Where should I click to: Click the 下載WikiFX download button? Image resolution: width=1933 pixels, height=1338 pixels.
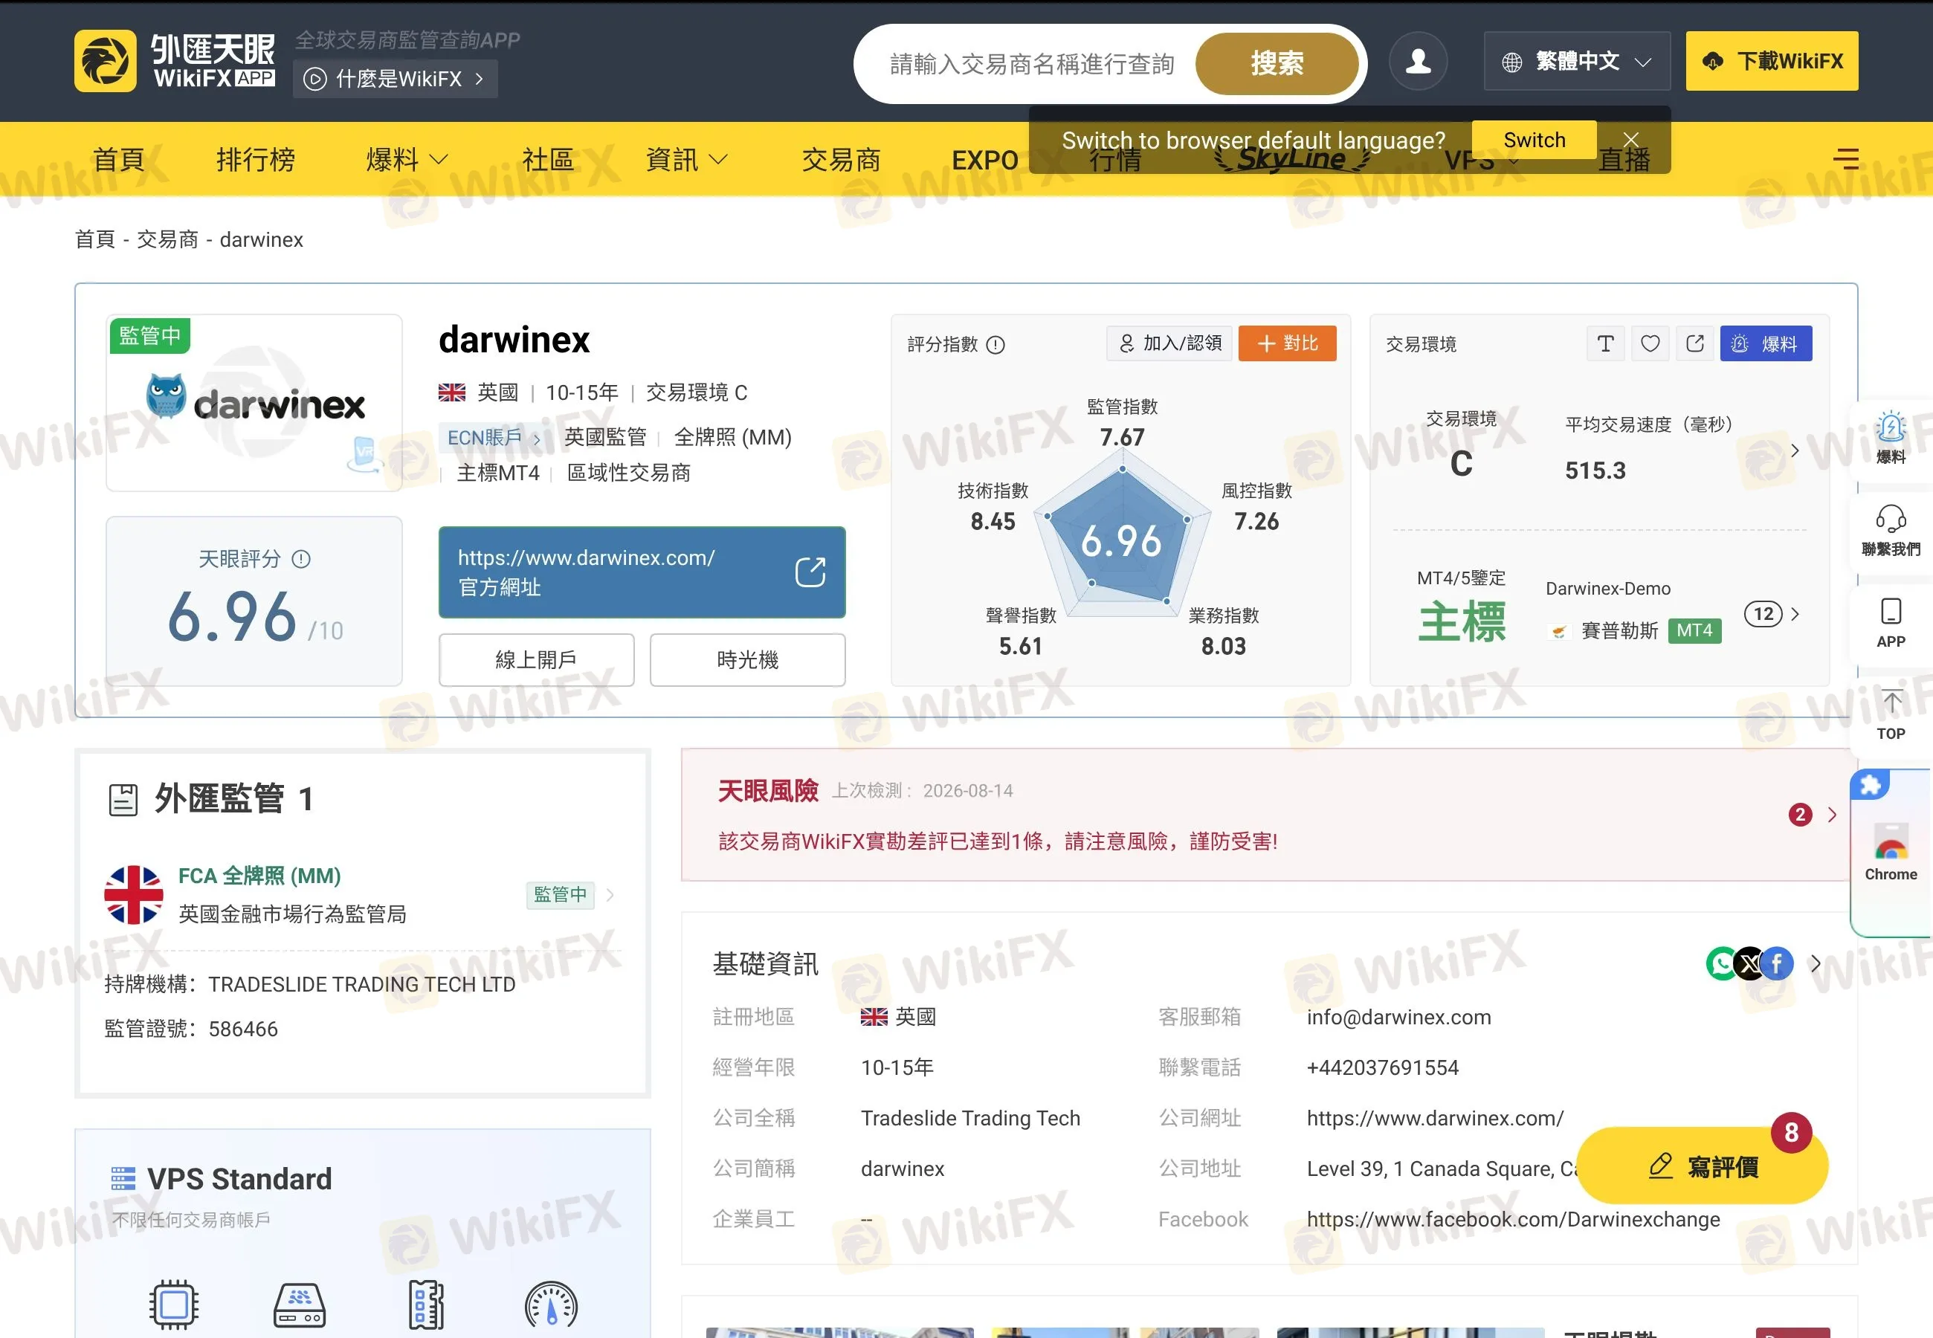pyautogui.click(x=1772, y=61)
